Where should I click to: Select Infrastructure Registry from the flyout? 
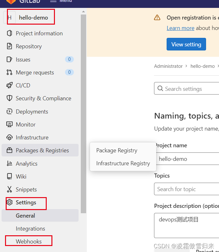(123, 163)
